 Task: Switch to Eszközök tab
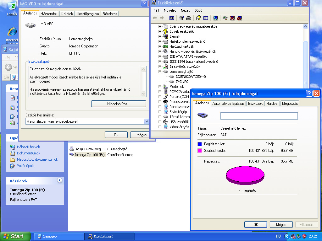(255, 104)
